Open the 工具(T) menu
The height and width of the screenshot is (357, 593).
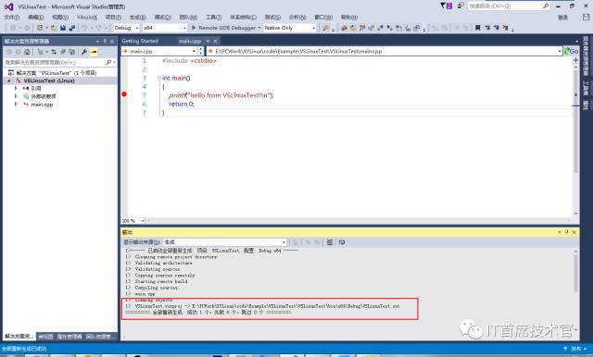click(213, 18)
